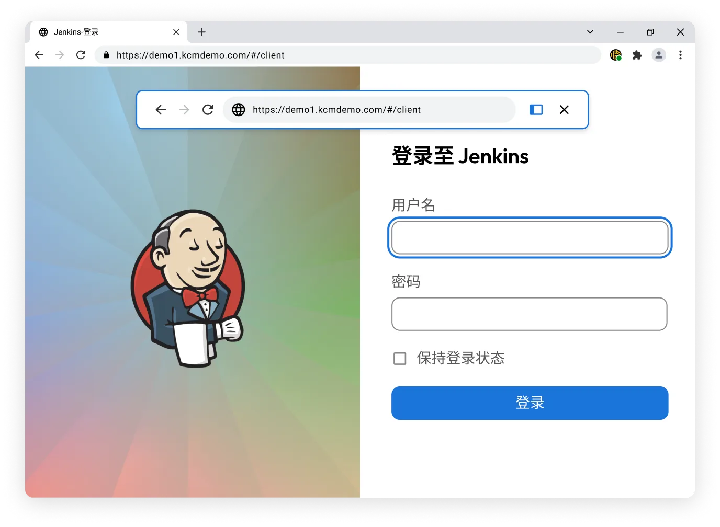
Task: Open the extensions puzzle-piece menu
Action: tap(637, 55)
